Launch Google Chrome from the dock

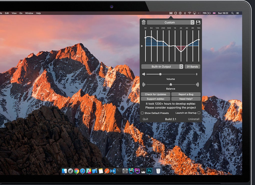[76, 171]
